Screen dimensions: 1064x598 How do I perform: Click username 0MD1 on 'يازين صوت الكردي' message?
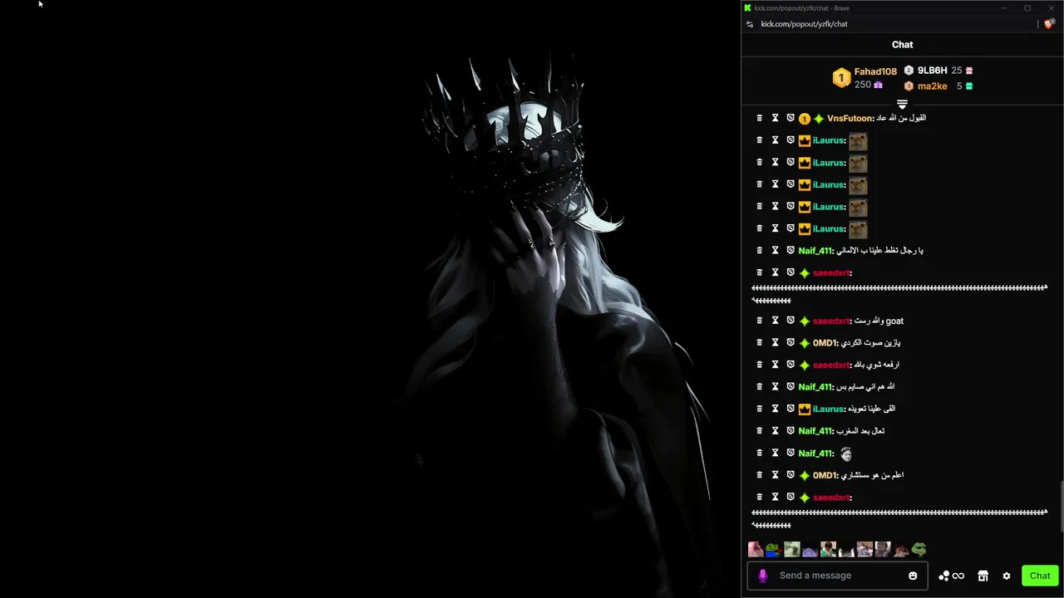(x=825, y=343)
